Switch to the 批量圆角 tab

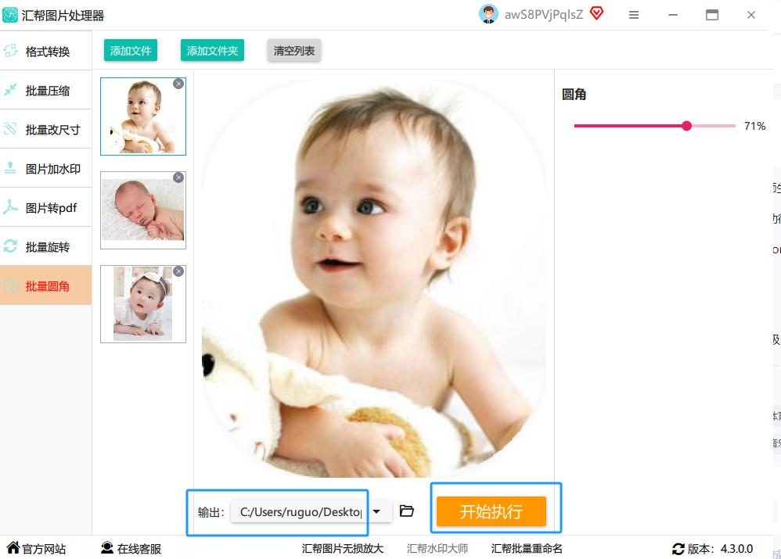tap(46, 285)
